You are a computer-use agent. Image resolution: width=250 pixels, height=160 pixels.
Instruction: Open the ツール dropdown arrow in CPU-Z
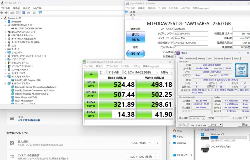coord(221,124)
